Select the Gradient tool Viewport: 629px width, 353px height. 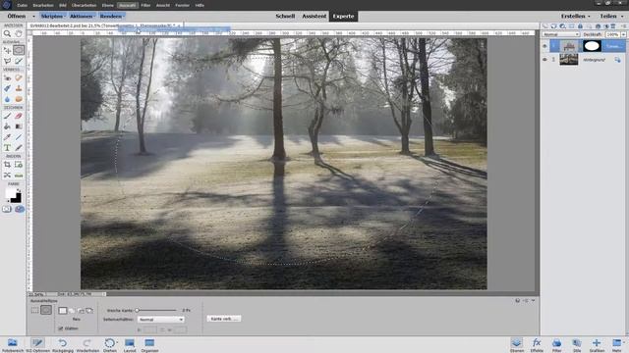coord(19,126)
